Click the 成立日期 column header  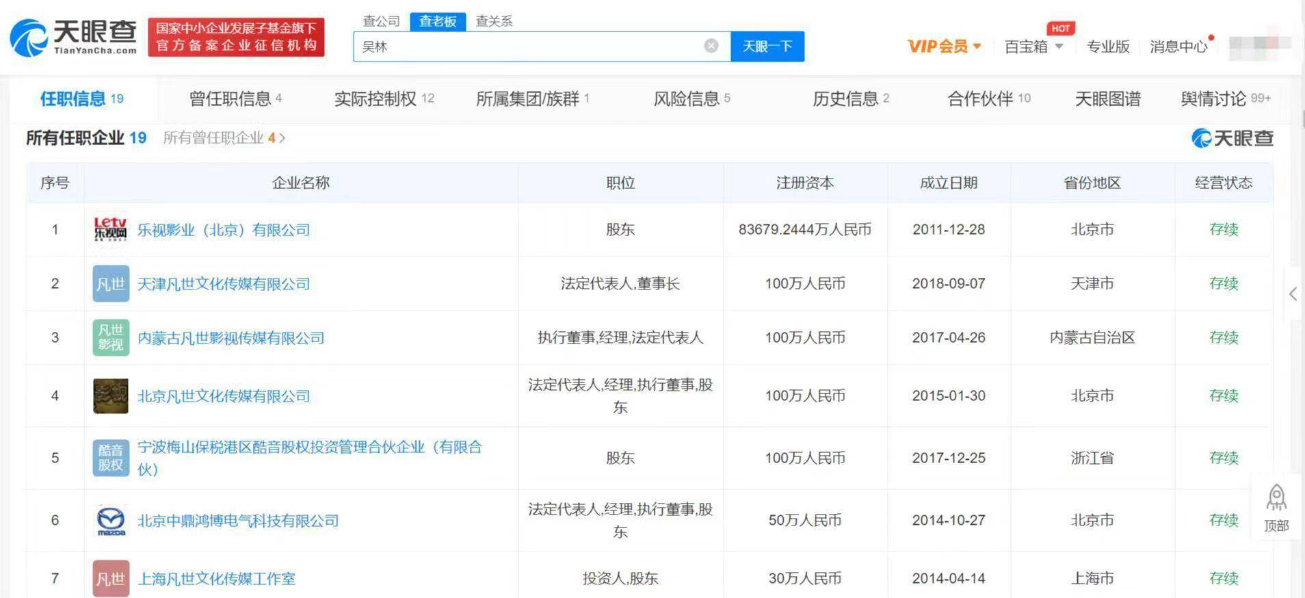point(949,183)
